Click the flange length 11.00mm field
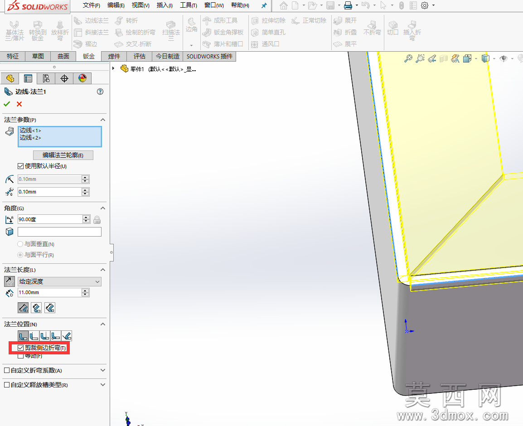 (x=50, y=293)
